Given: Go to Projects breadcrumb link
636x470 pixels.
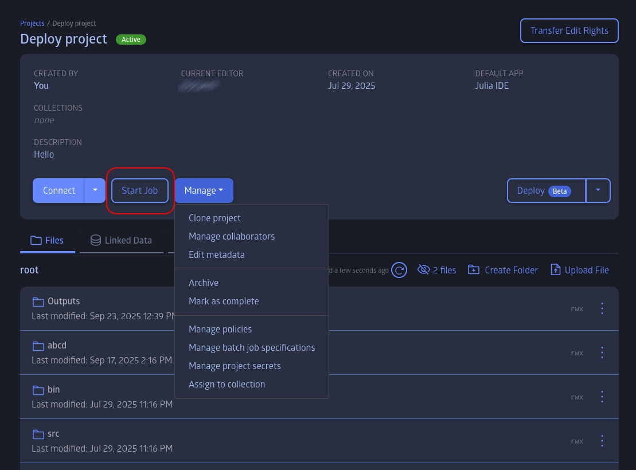Looking at the screenshot, I should click(x=32, y=23).
